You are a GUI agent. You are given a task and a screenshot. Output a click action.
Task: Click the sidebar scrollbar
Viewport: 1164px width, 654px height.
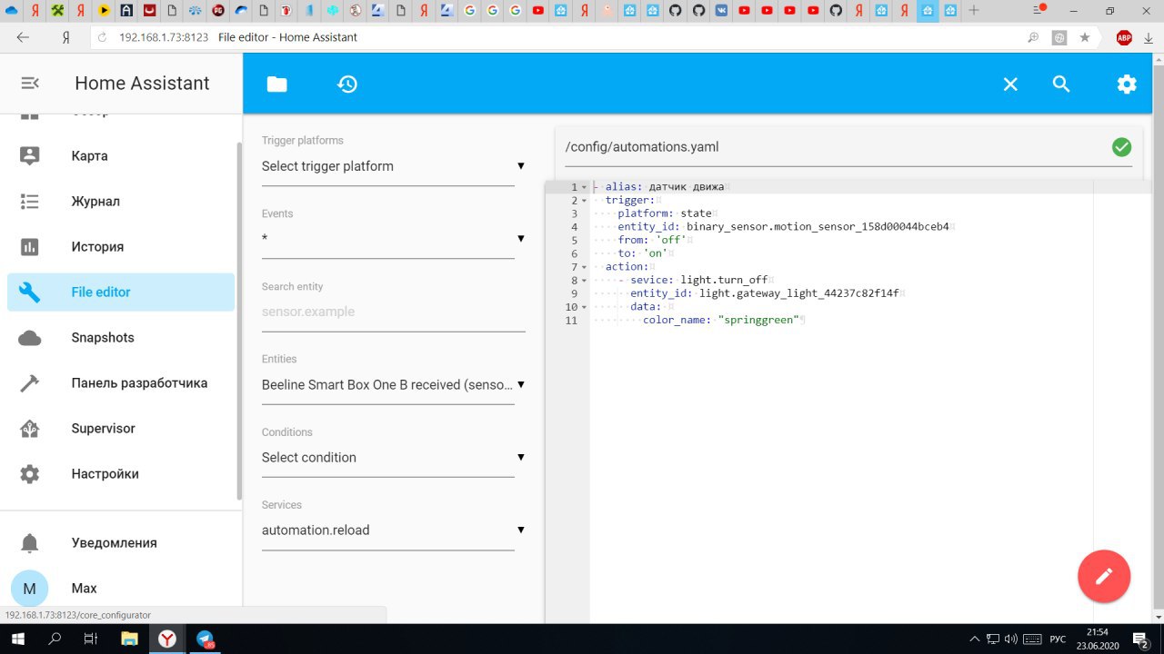click(239, 320)
